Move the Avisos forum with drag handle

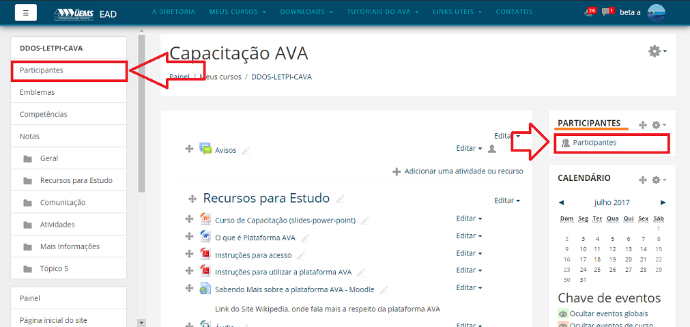click(x=189, y=149)
